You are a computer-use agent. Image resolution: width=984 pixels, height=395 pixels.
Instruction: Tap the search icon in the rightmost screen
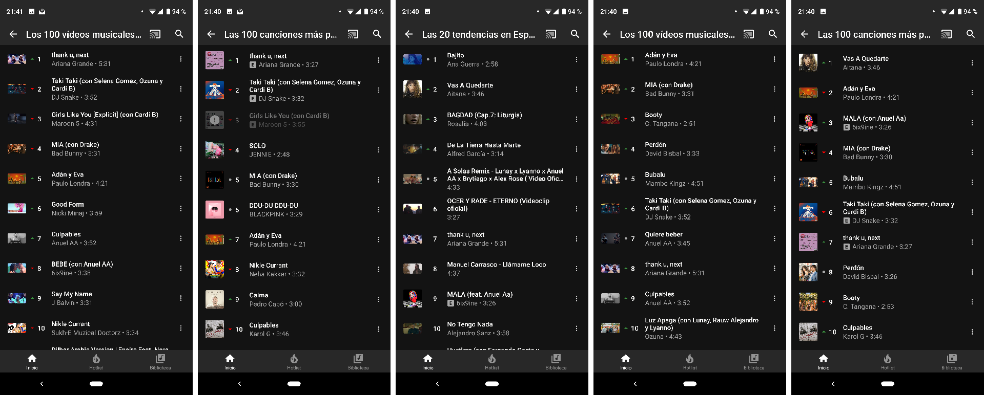[970, 34]
